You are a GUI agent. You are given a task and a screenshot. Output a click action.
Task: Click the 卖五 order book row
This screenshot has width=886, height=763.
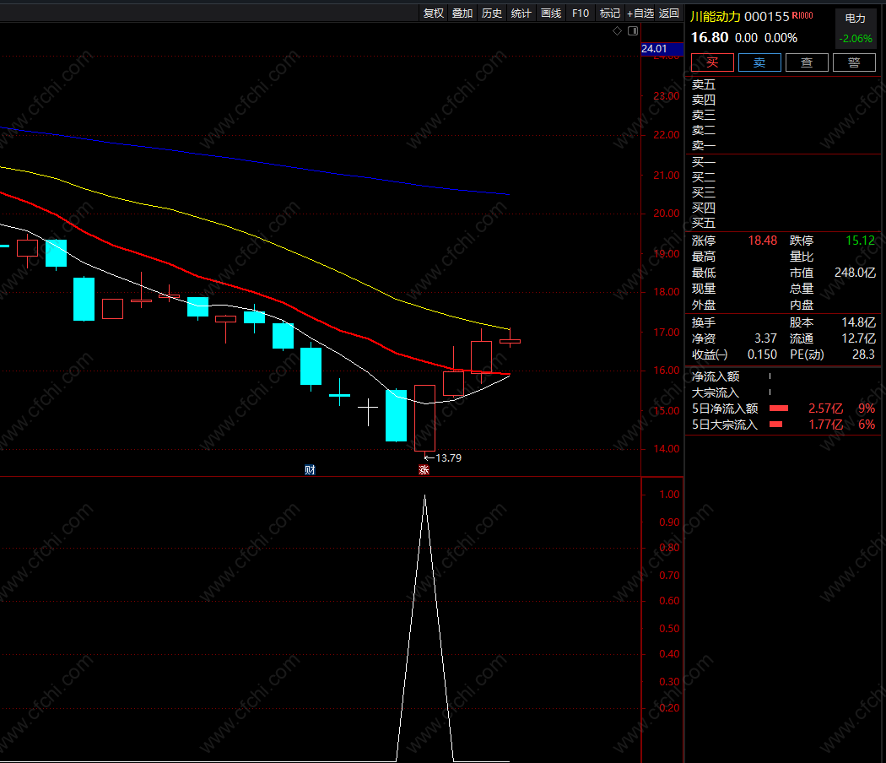click(783, 84)
